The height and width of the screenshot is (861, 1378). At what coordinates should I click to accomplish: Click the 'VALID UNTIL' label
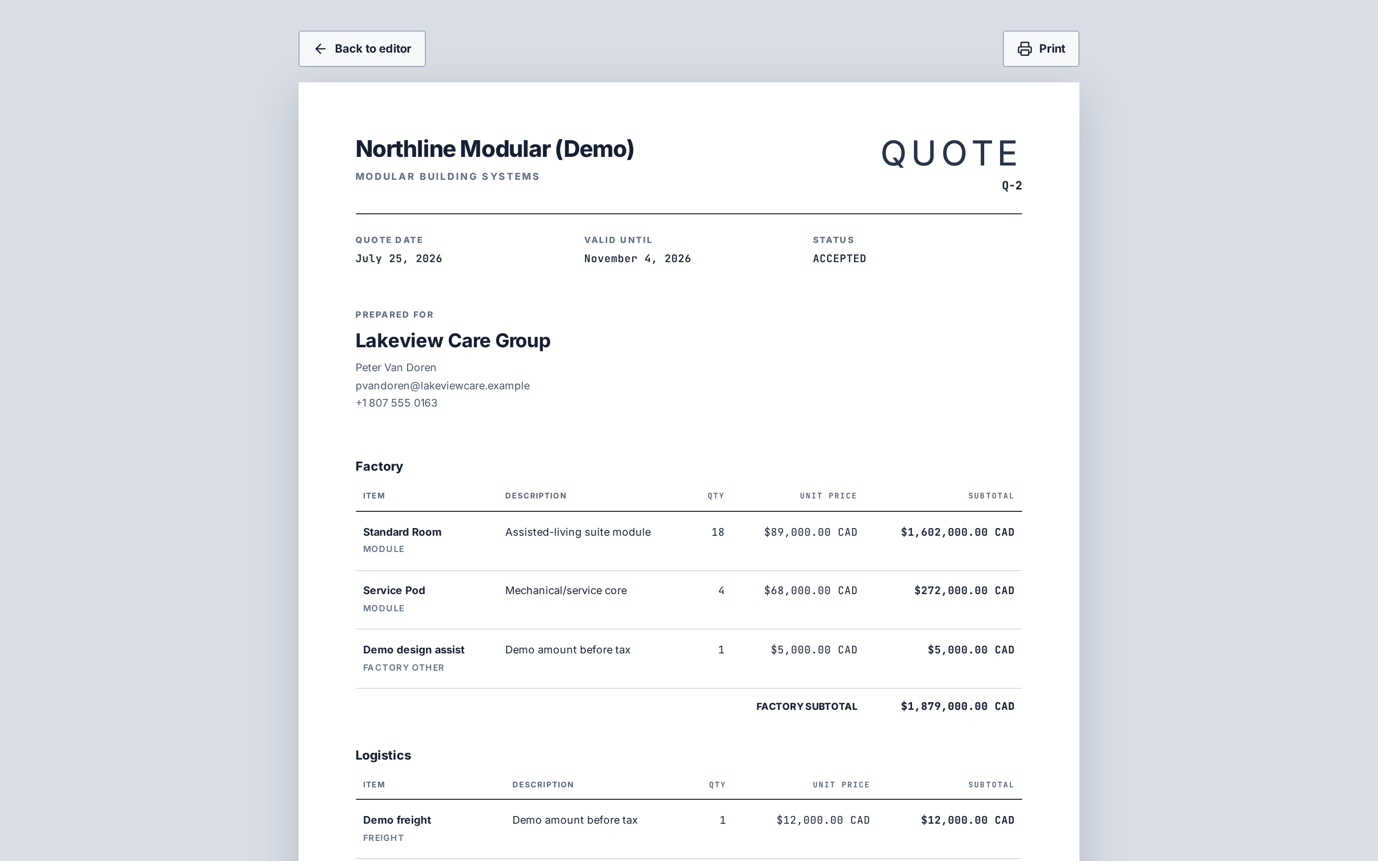[618, 240]
